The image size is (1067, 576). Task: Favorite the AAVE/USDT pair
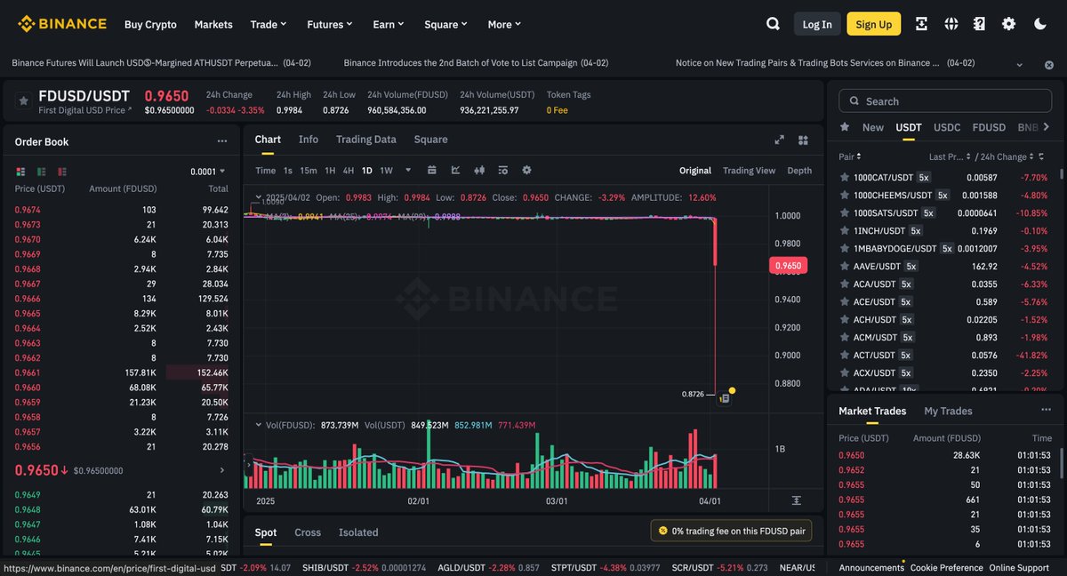pyautogui.click(x=845, y=266)
